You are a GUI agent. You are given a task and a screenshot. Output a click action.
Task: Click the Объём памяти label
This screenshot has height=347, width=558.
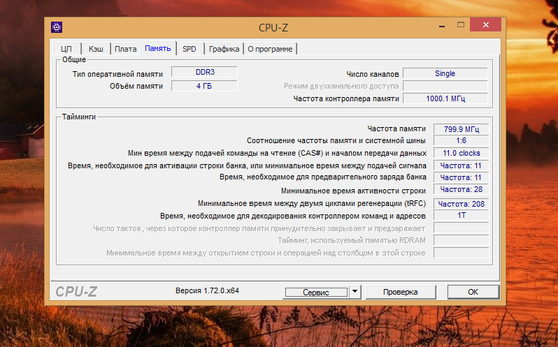pos(136,86)
